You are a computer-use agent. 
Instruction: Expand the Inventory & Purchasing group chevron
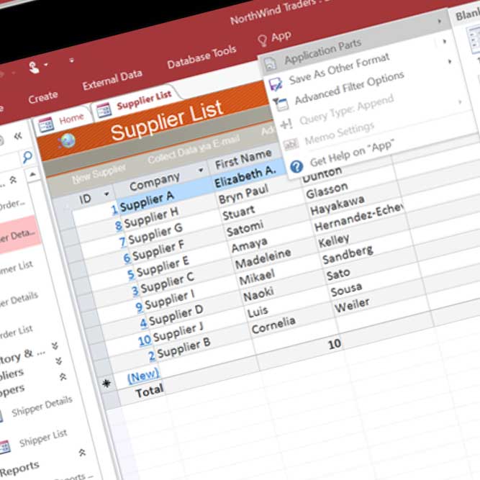55,346
